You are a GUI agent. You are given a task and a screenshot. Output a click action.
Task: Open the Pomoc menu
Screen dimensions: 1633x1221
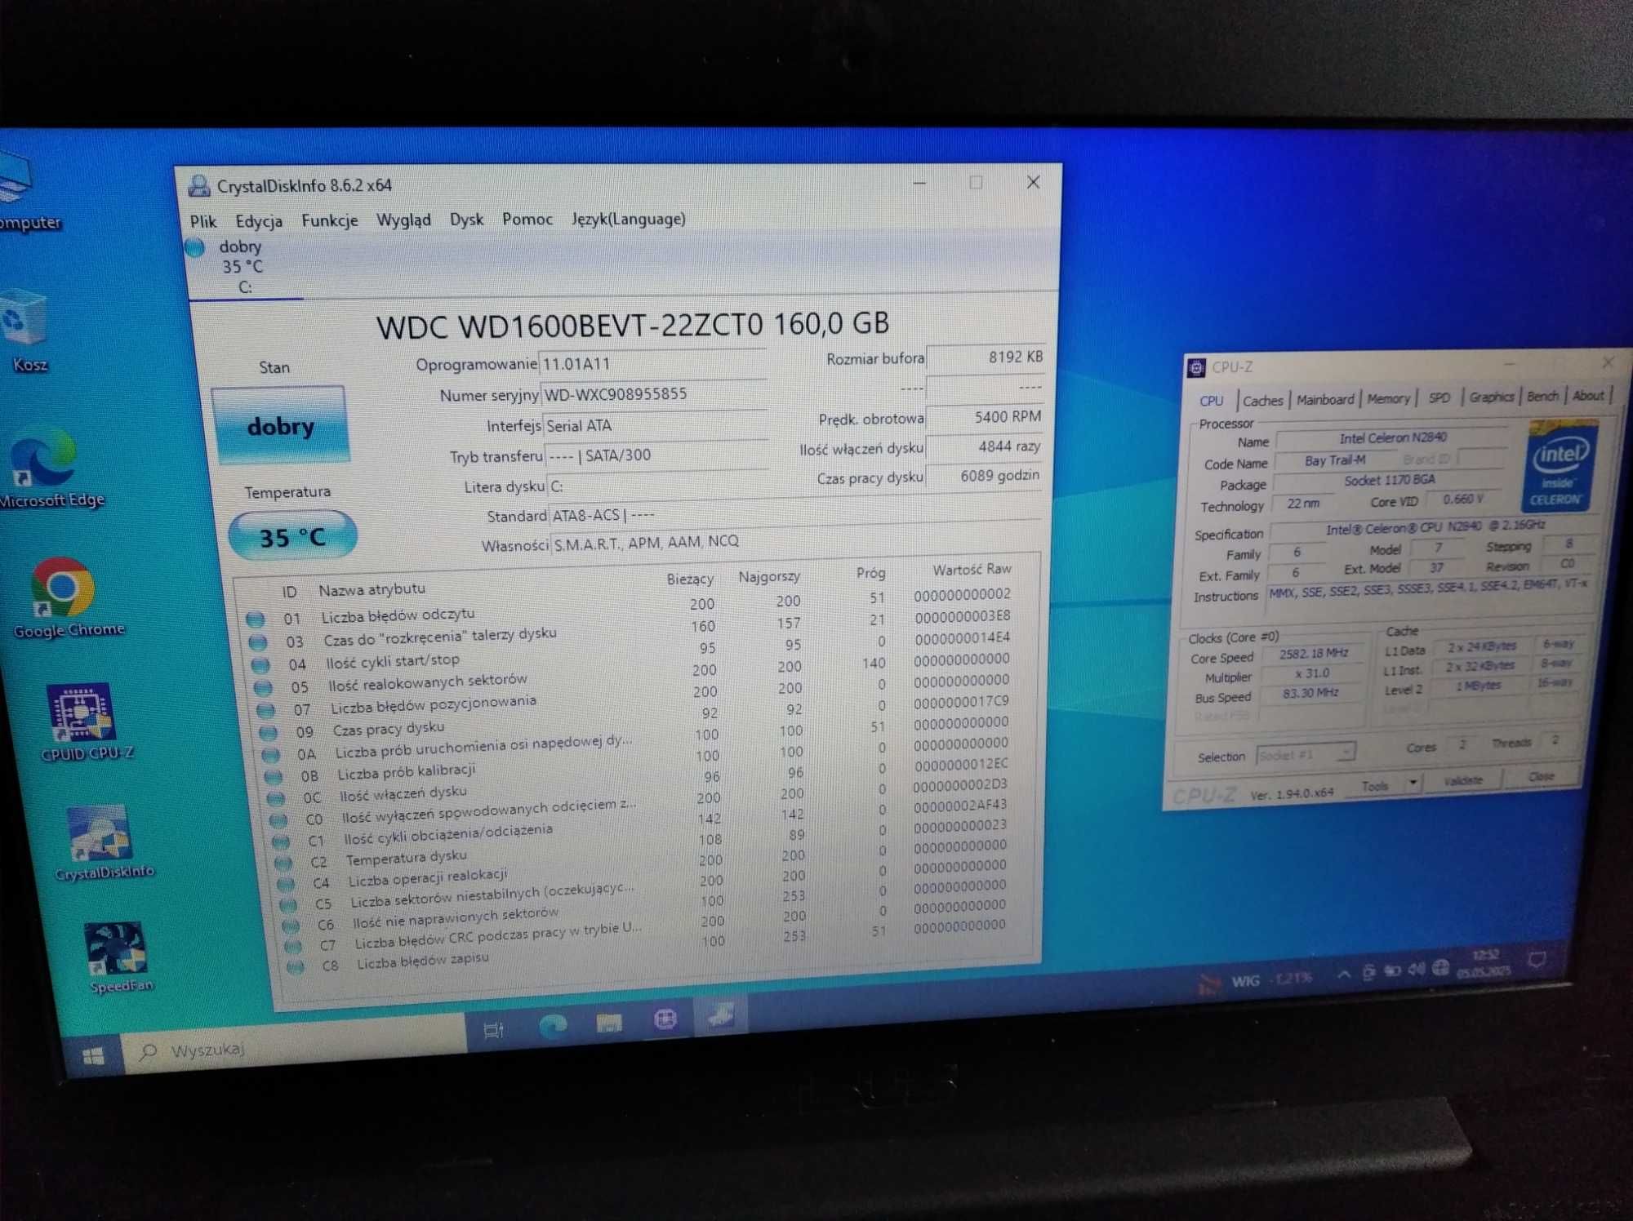pyautogui.click(x=527, y=219)
